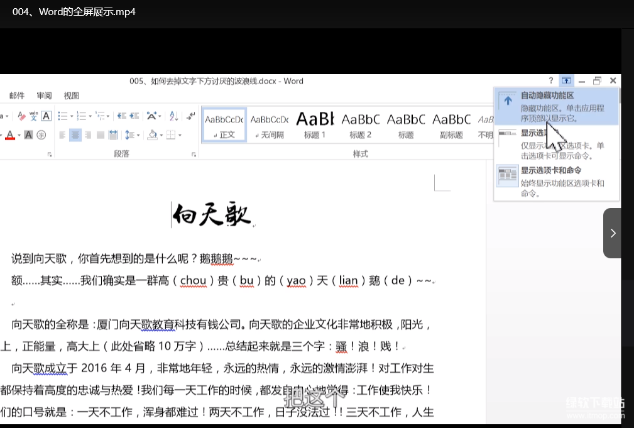Screen dimensions: 634x428
Task: Open the bullet list dropdown arrow
Action: click(72, 116)
